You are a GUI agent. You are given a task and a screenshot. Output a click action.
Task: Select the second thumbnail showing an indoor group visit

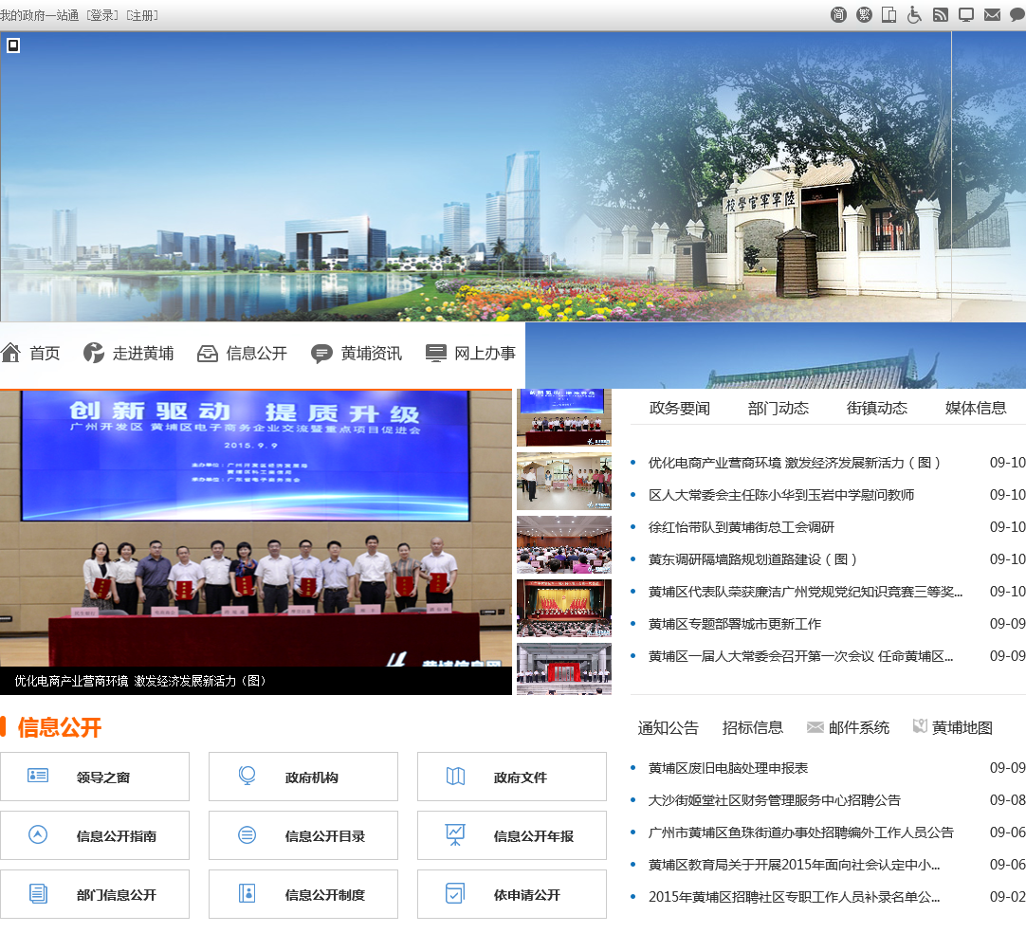[564, 481]
